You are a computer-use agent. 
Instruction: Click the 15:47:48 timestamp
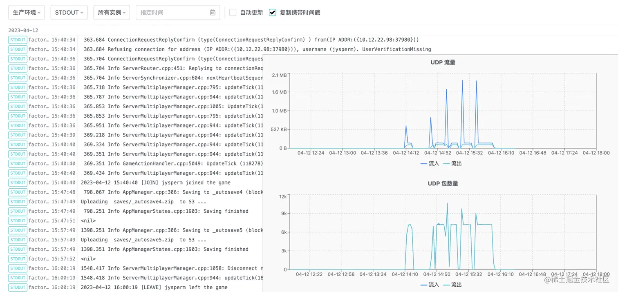tap(63, 192)
